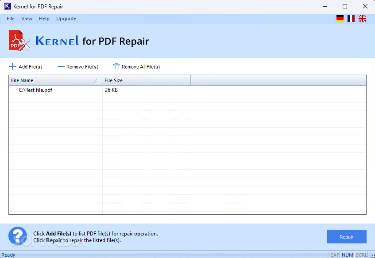
Task: Click sort arrow in File Name header
Action: point(97,80)
